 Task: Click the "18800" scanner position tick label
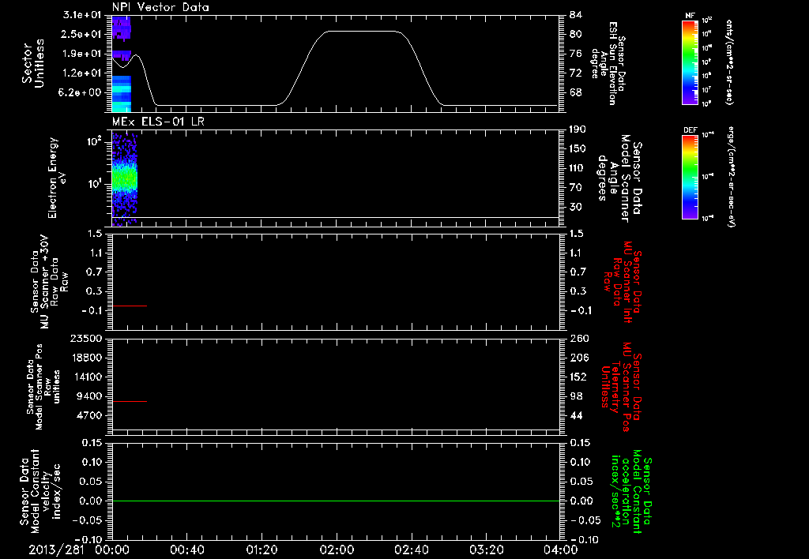pos(87,358)
